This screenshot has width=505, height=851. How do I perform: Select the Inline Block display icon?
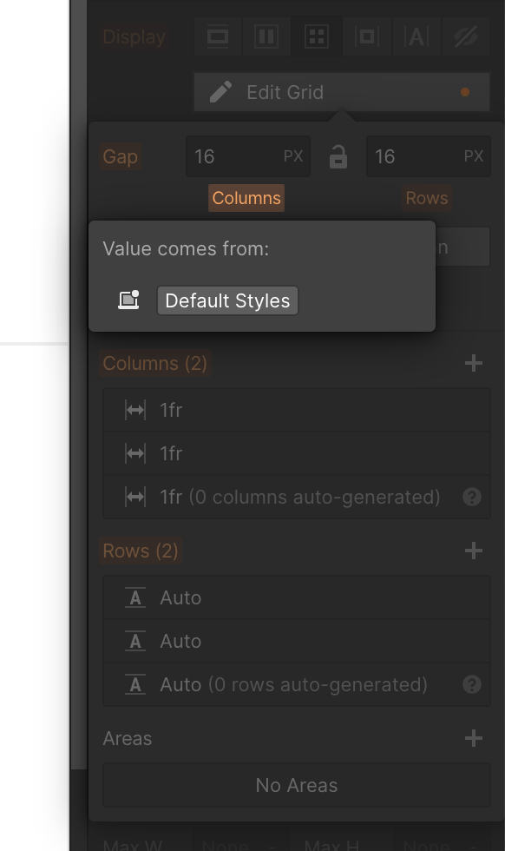(366, 36)
